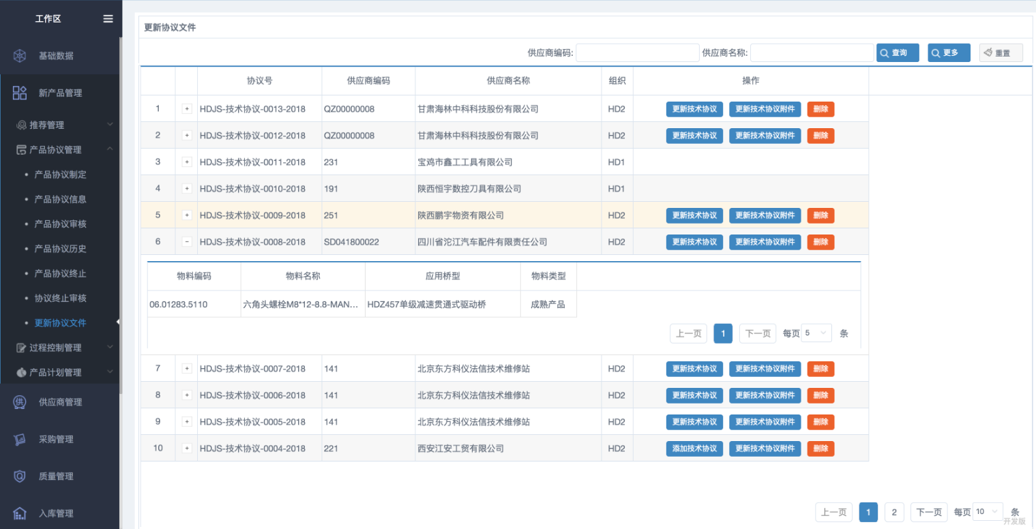
Task: Focus the 供应商名称 input field
Action: pos(812,52)
